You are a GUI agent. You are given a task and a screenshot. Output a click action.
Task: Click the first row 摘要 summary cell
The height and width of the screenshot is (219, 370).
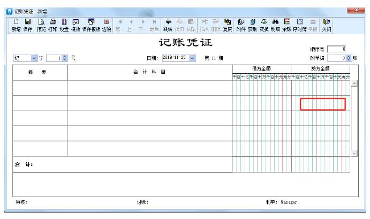pyautogui.click(x=40, y=88)
